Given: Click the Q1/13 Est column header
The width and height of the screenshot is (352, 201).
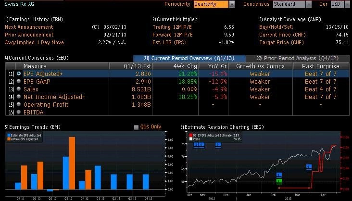Looking at the screenshot, I should (131, 66).
